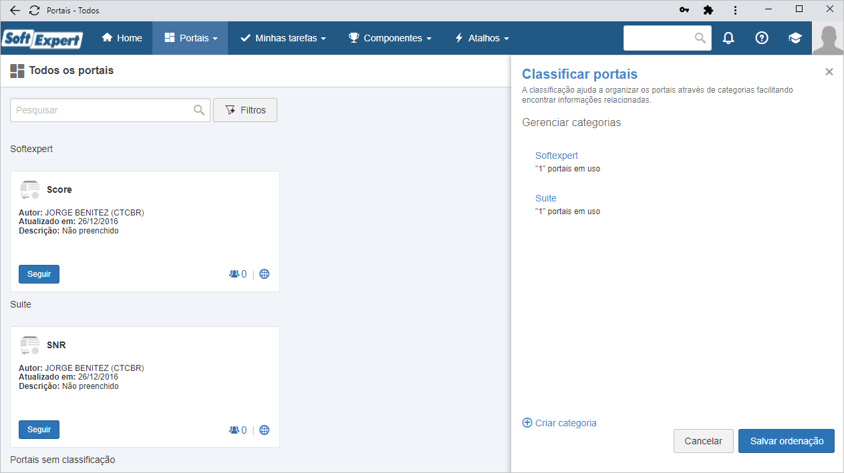This screenshot has width=844, height=473.
Task: Click the Cancelar button
Action: point(704,441)
